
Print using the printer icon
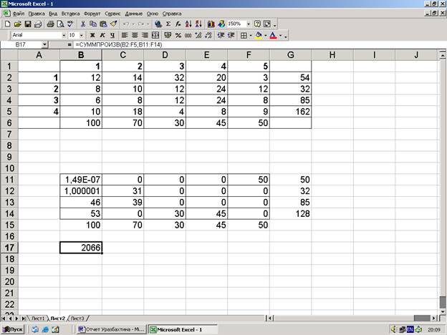tap(51, 24)
